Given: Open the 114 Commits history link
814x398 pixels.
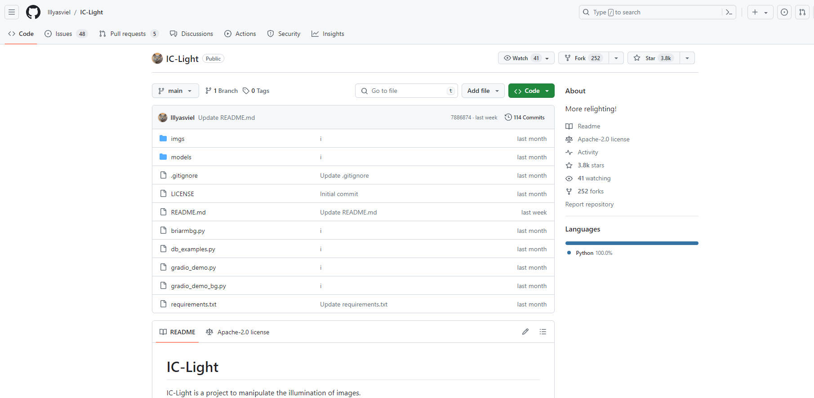Looking at the screenshot, I should pos(525,118).
